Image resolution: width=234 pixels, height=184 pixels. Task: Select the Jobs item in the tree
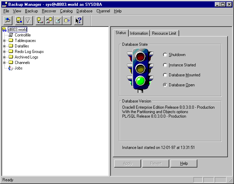click(19, 68)
